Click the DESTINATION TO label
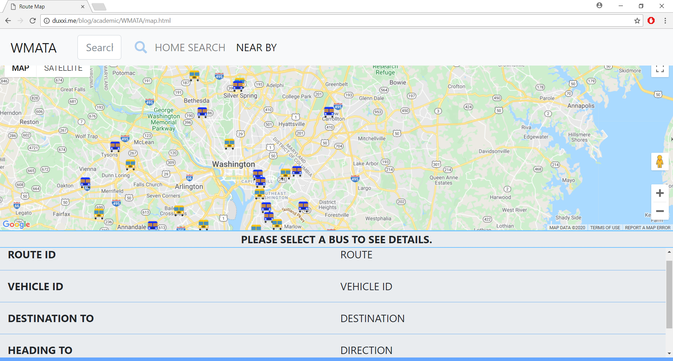The height and width of the screenshot is (361, 673). pos(51,319)
